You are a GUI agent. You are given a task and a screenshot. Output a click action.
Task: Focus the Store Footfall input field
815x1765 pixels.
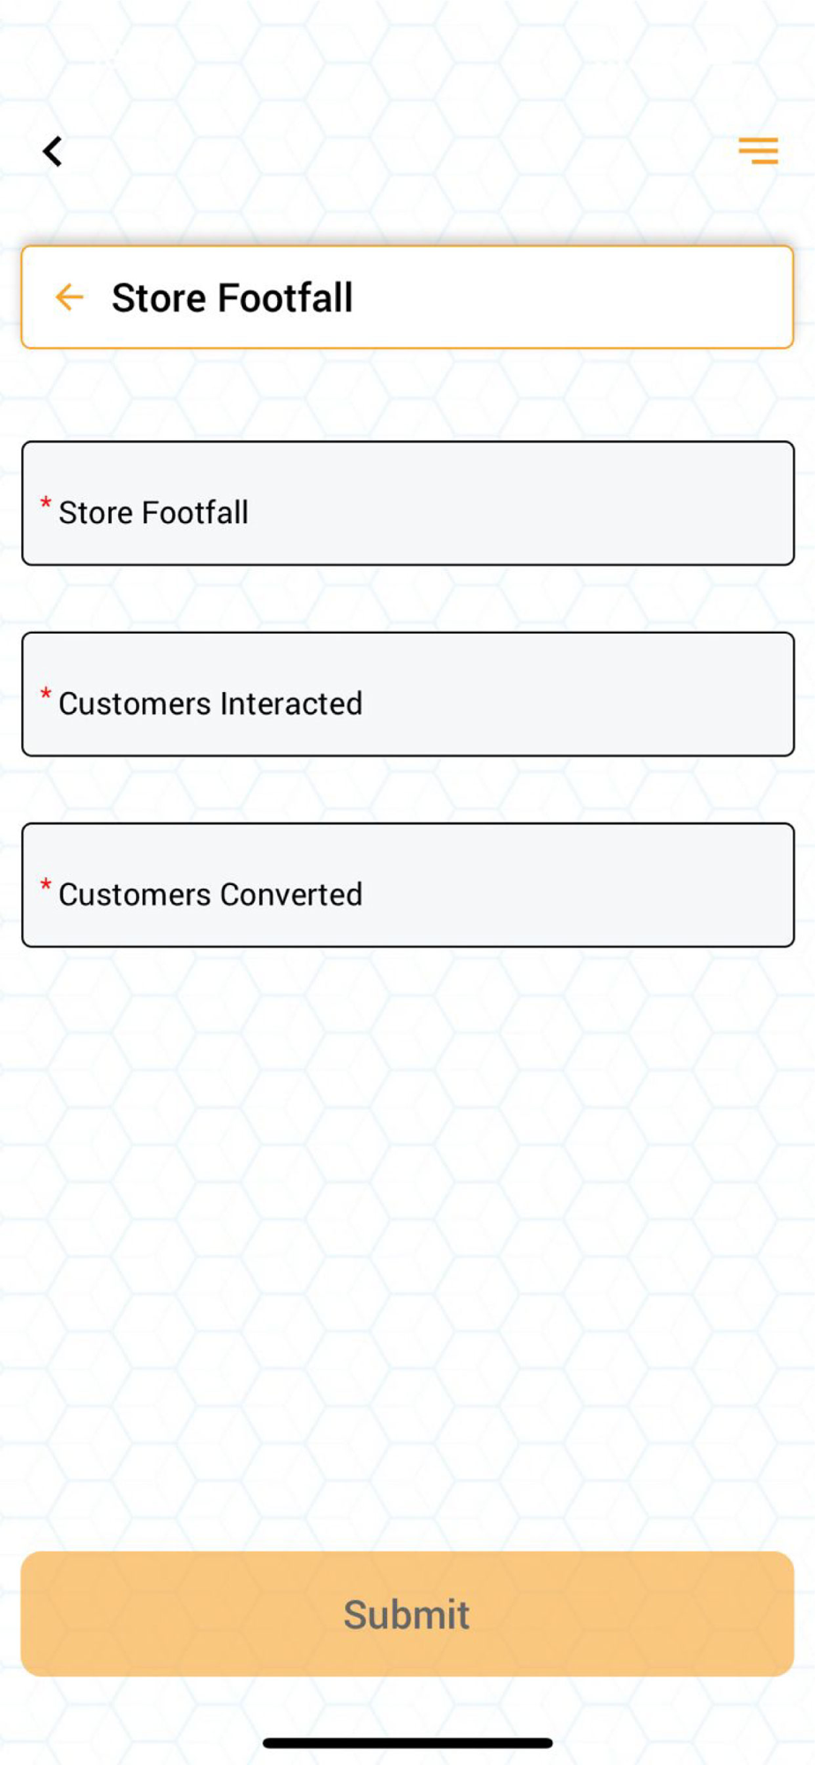[407, 503]
